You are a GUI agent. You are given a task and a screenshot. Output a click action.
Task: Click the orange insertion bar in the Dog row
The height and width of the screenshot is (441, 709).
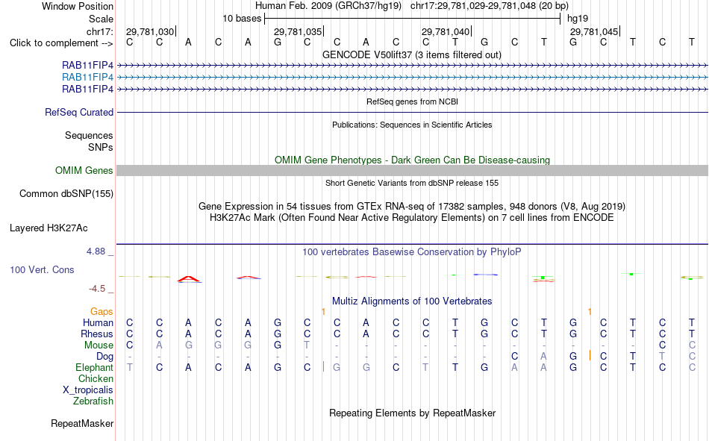pos(590,355)
